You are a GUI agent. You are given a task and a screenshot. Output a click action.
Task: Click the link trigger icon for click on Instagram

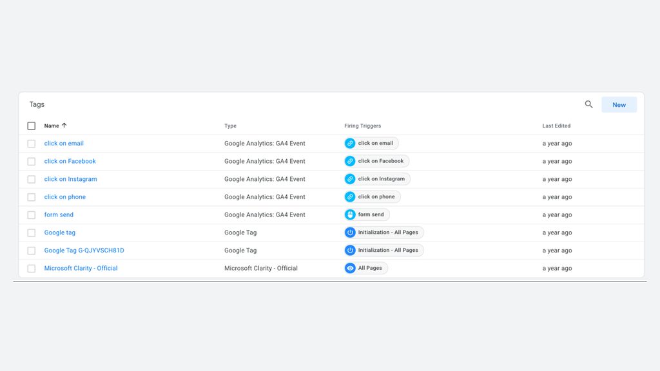coord(350,179)
